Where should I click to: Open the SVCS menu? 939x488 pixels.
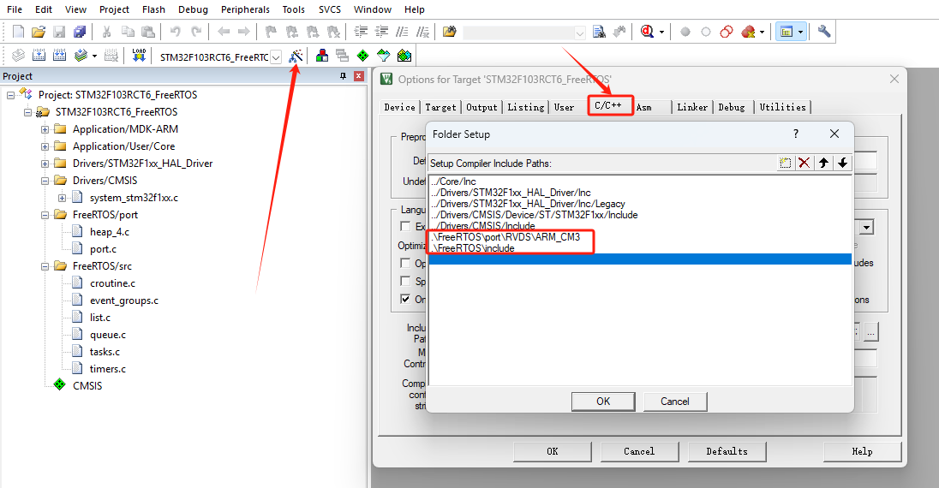329,9
